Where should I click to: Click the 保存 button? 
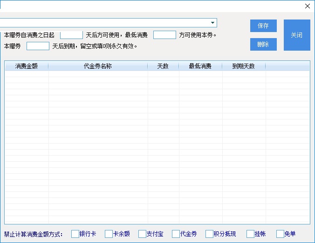tap(263, 26)
